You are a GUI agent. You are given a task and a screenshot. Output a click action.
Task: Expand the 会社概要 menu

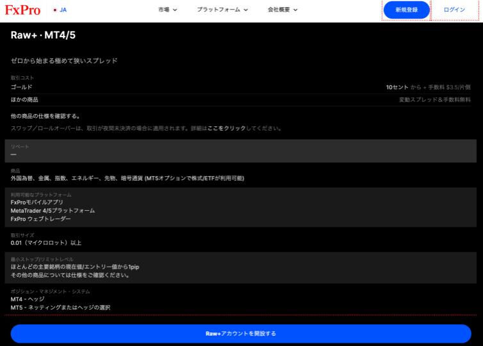pyautogui.click(x=282, y=10)
